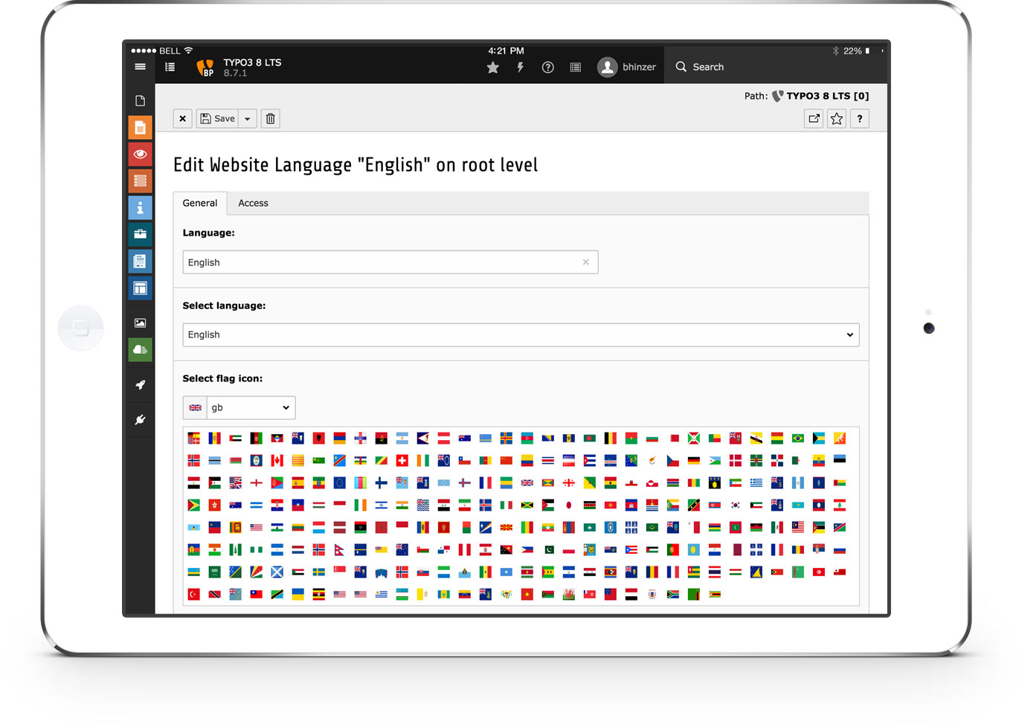
Task: Open bookmarks via the star icon
Action: coord(492,67)
